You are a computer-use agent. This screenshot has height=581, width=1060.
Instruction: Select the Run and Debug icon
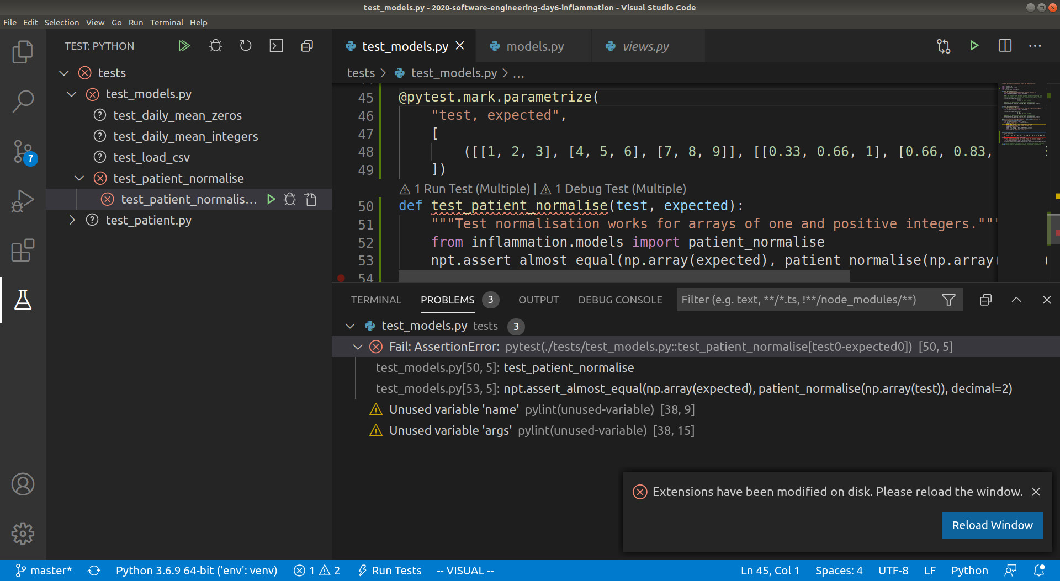point(23,201)
